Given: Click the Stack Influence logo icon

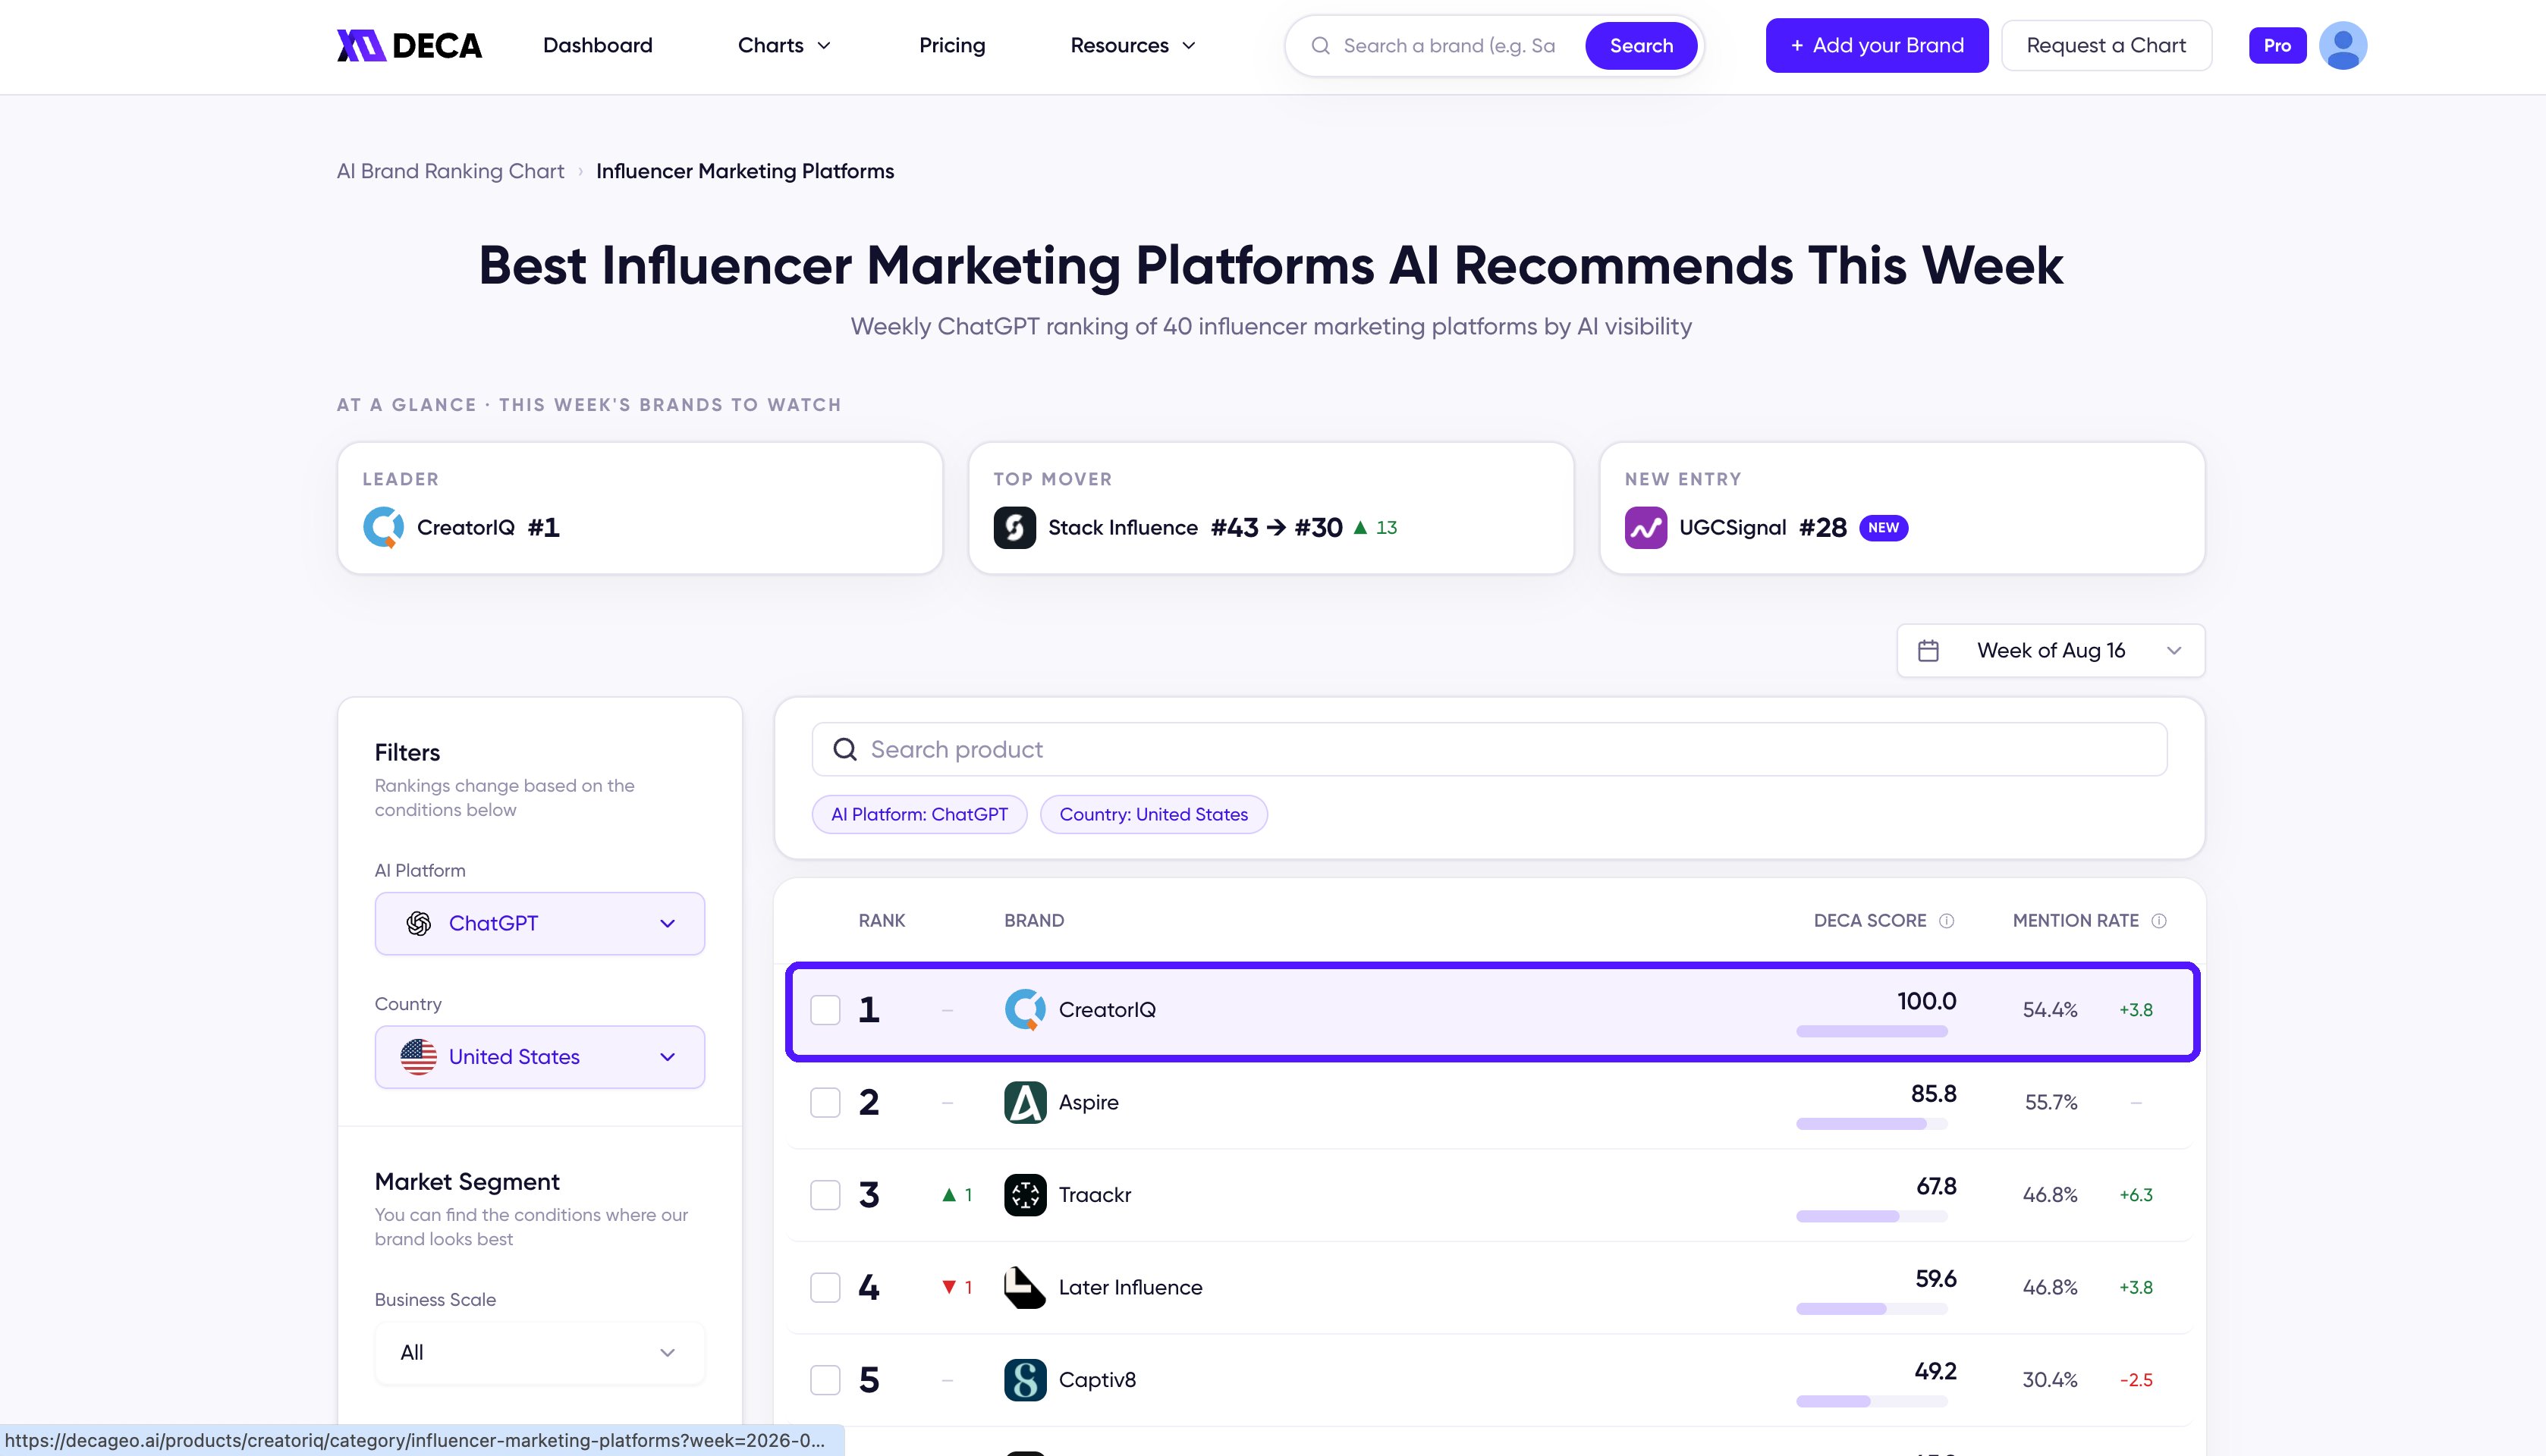Looking at the screenshot, I should click(1014, 527).
